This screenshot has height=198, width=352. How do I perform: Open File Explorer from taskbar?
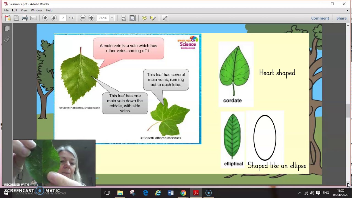120,193
